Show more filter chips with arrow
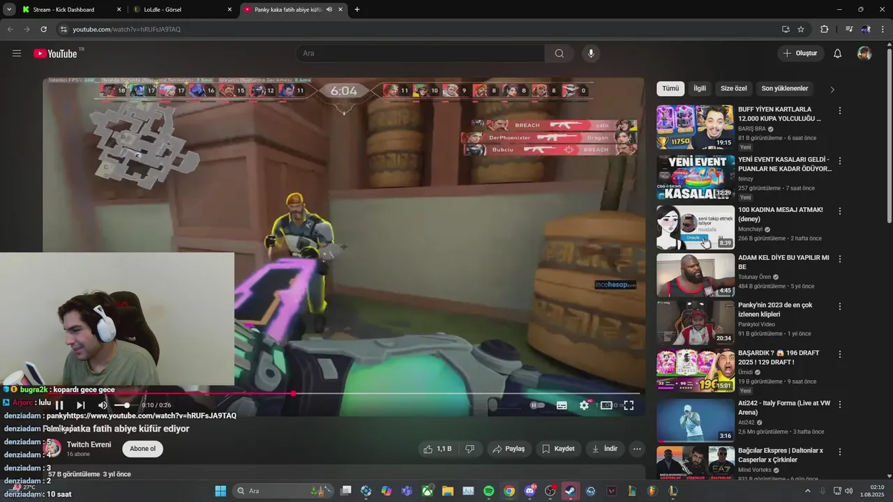 point(832,89)
